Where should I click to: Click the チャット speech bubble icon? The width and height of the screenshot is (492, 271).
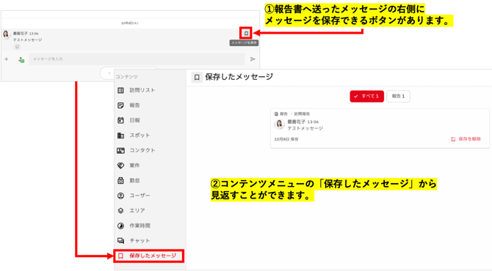[x=120, y=241]
